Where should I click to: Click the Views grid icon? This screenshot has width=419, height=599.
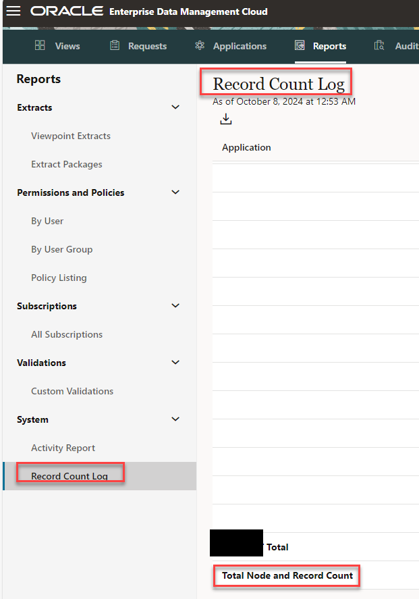click(x=38, y=45)
